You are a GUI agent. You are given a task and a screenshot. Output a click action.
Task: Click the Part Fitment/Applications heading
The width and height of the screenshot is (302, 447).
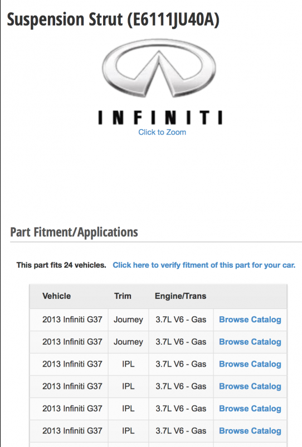[x=74, y=232]
